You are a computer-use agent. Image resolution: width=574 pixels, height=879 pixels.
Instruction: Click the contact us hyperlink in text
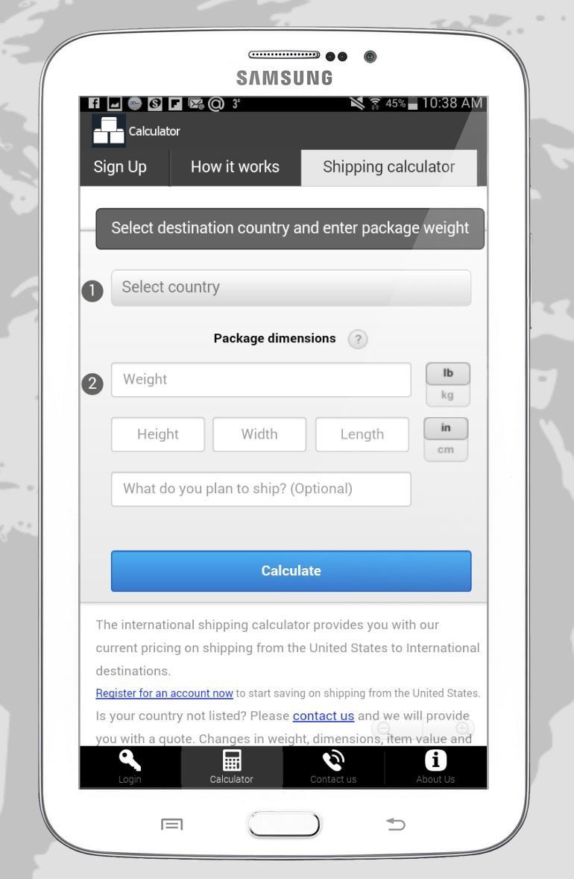323,716
